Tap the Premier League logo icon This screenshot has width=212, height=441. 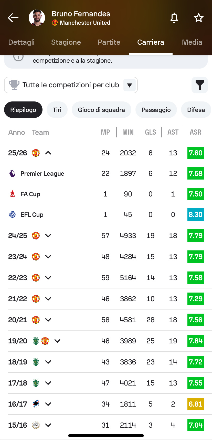coord(12,173)
